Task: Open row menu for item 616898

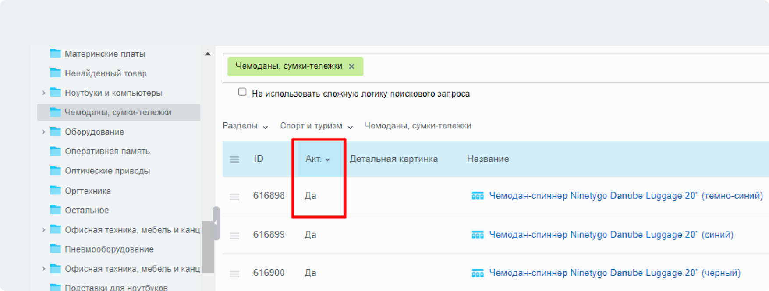Action: tap(234, 197)
